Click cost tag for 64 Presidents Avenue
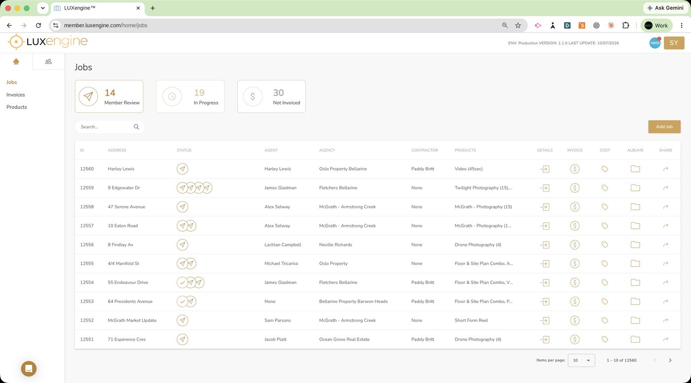This screenshot has width=691, height=383. (605, 302)
